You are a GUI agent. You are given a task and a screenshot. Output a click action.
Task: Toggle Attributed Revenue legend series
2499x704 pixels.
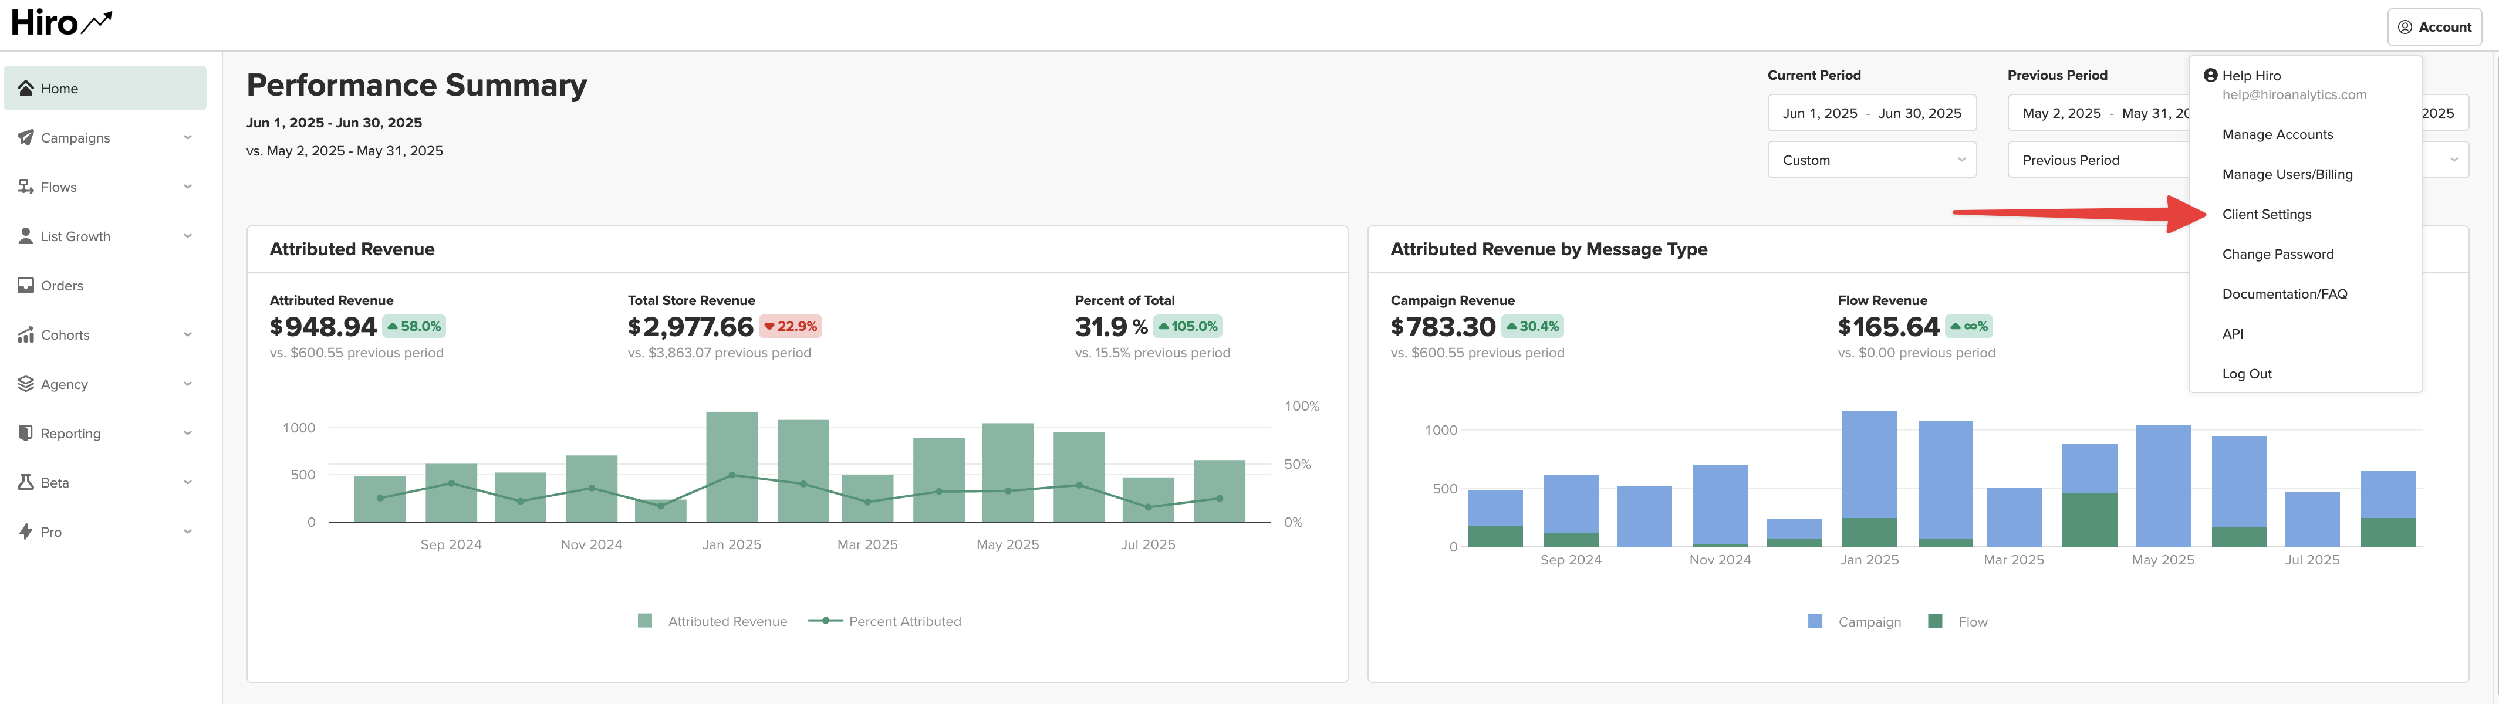tap(712, 622)
